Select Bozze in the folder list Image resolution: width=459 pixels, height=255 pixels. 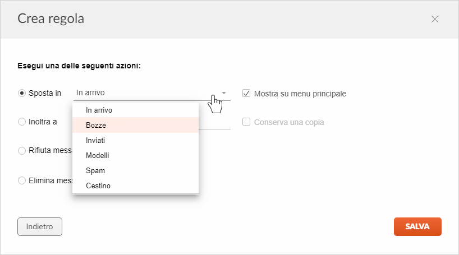136,125
